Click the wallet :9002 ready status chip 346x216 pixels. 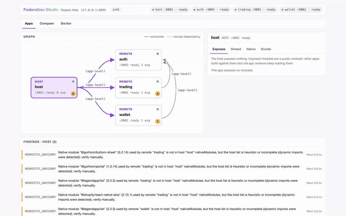(x=301, y=10)
